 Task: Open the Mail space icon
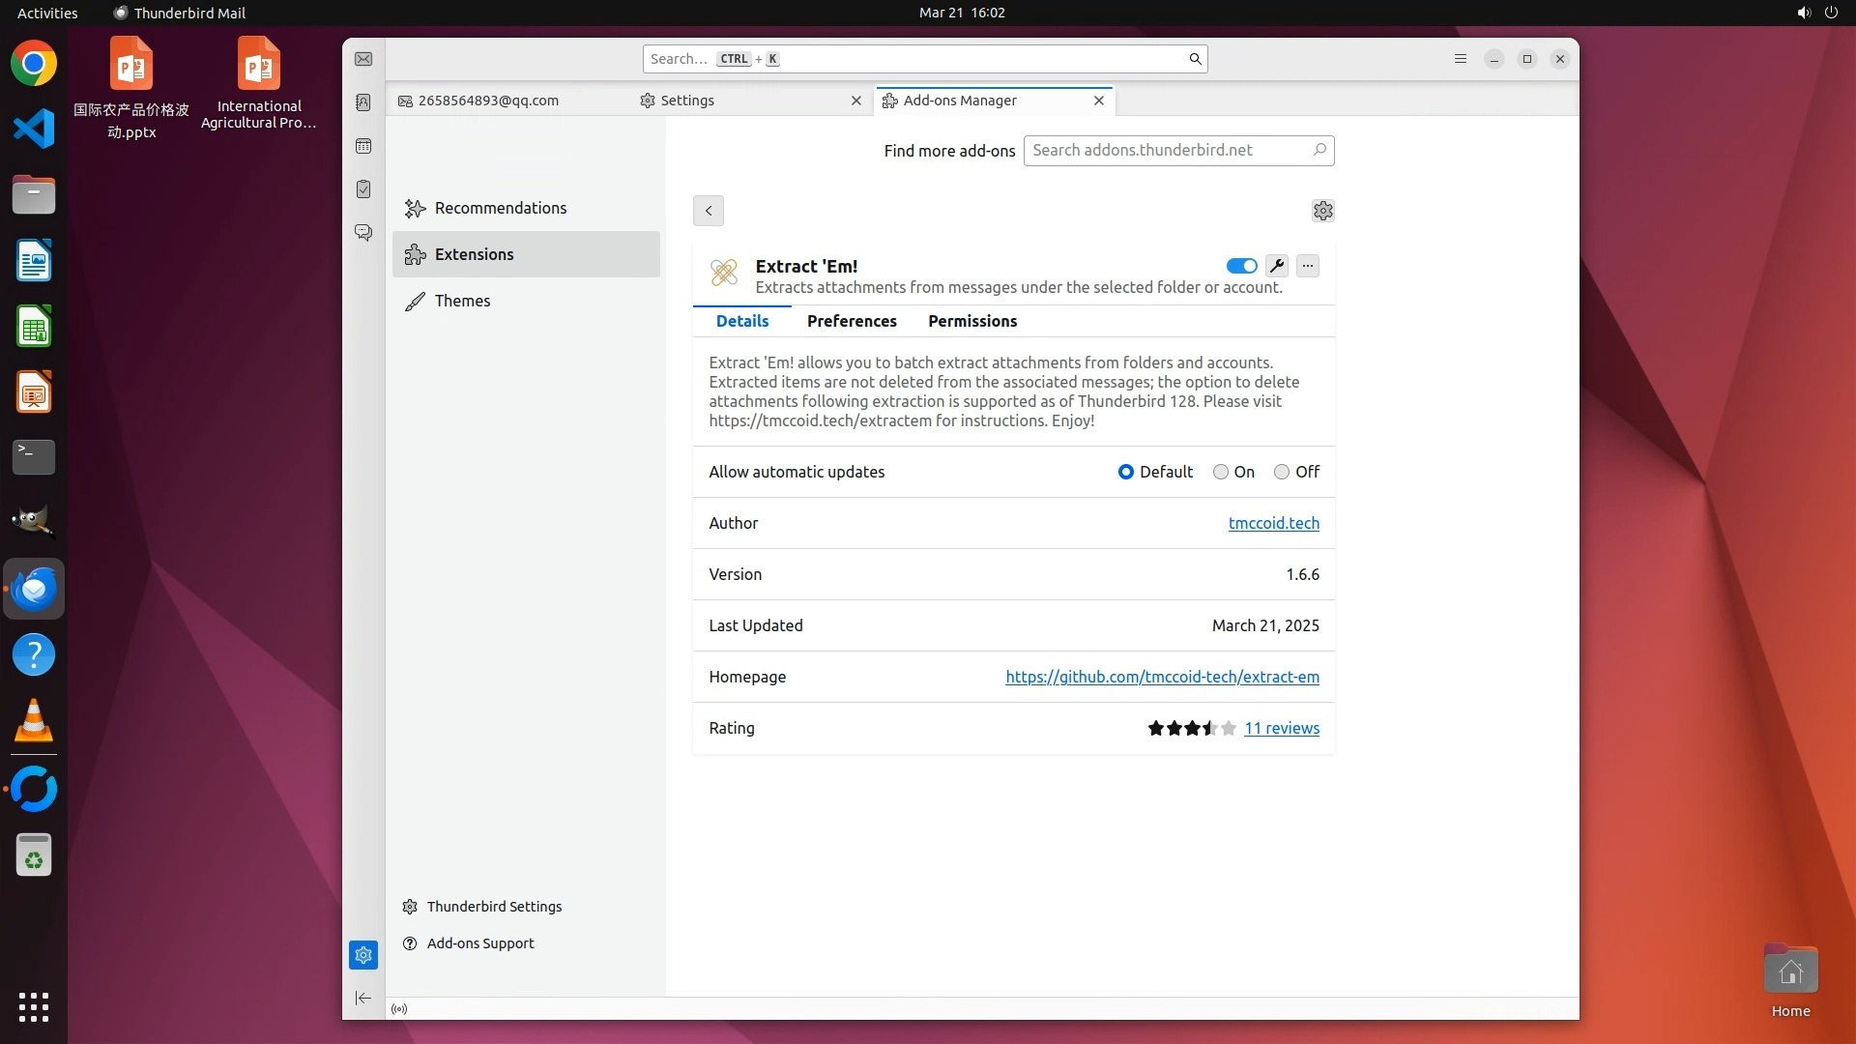pos(363,60)
